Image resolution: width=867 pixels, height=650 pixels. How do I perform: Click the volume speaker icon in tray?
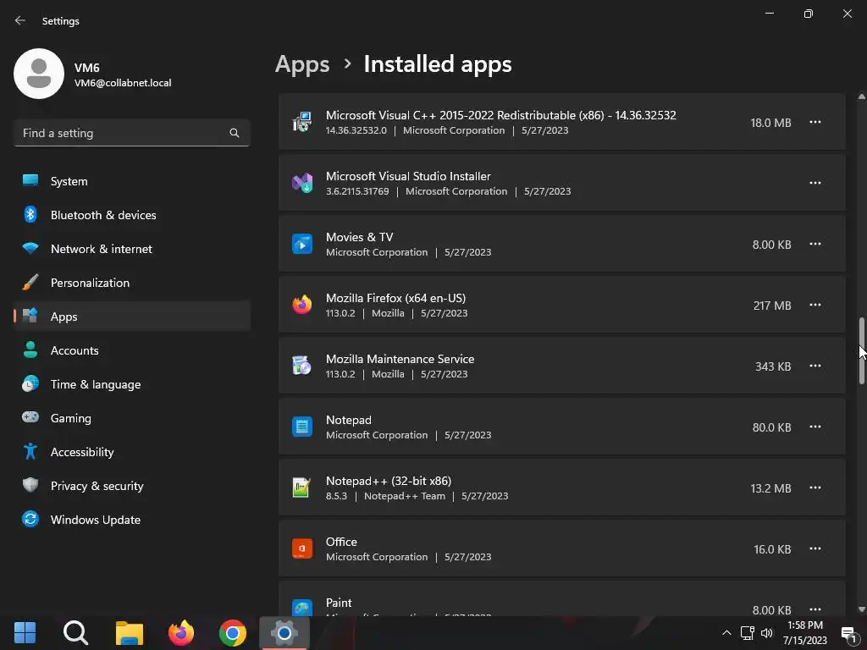coord(766,633)
